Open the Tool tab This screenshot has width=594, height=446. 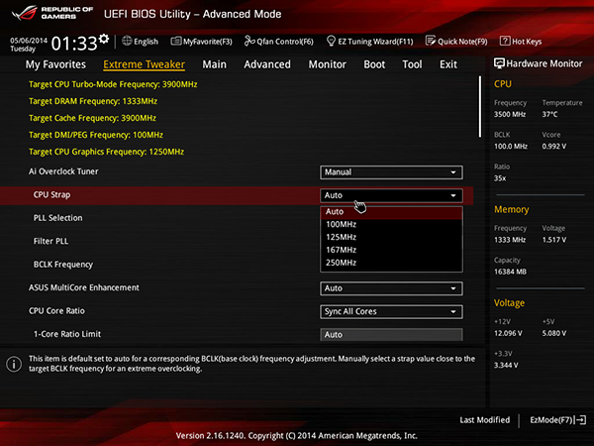tap(412, 64)
